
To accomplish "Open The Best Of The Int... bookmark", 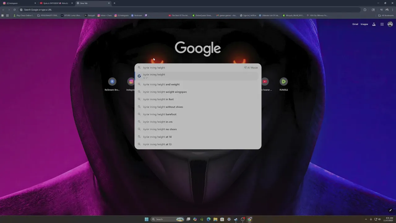I will coord(179,15).
